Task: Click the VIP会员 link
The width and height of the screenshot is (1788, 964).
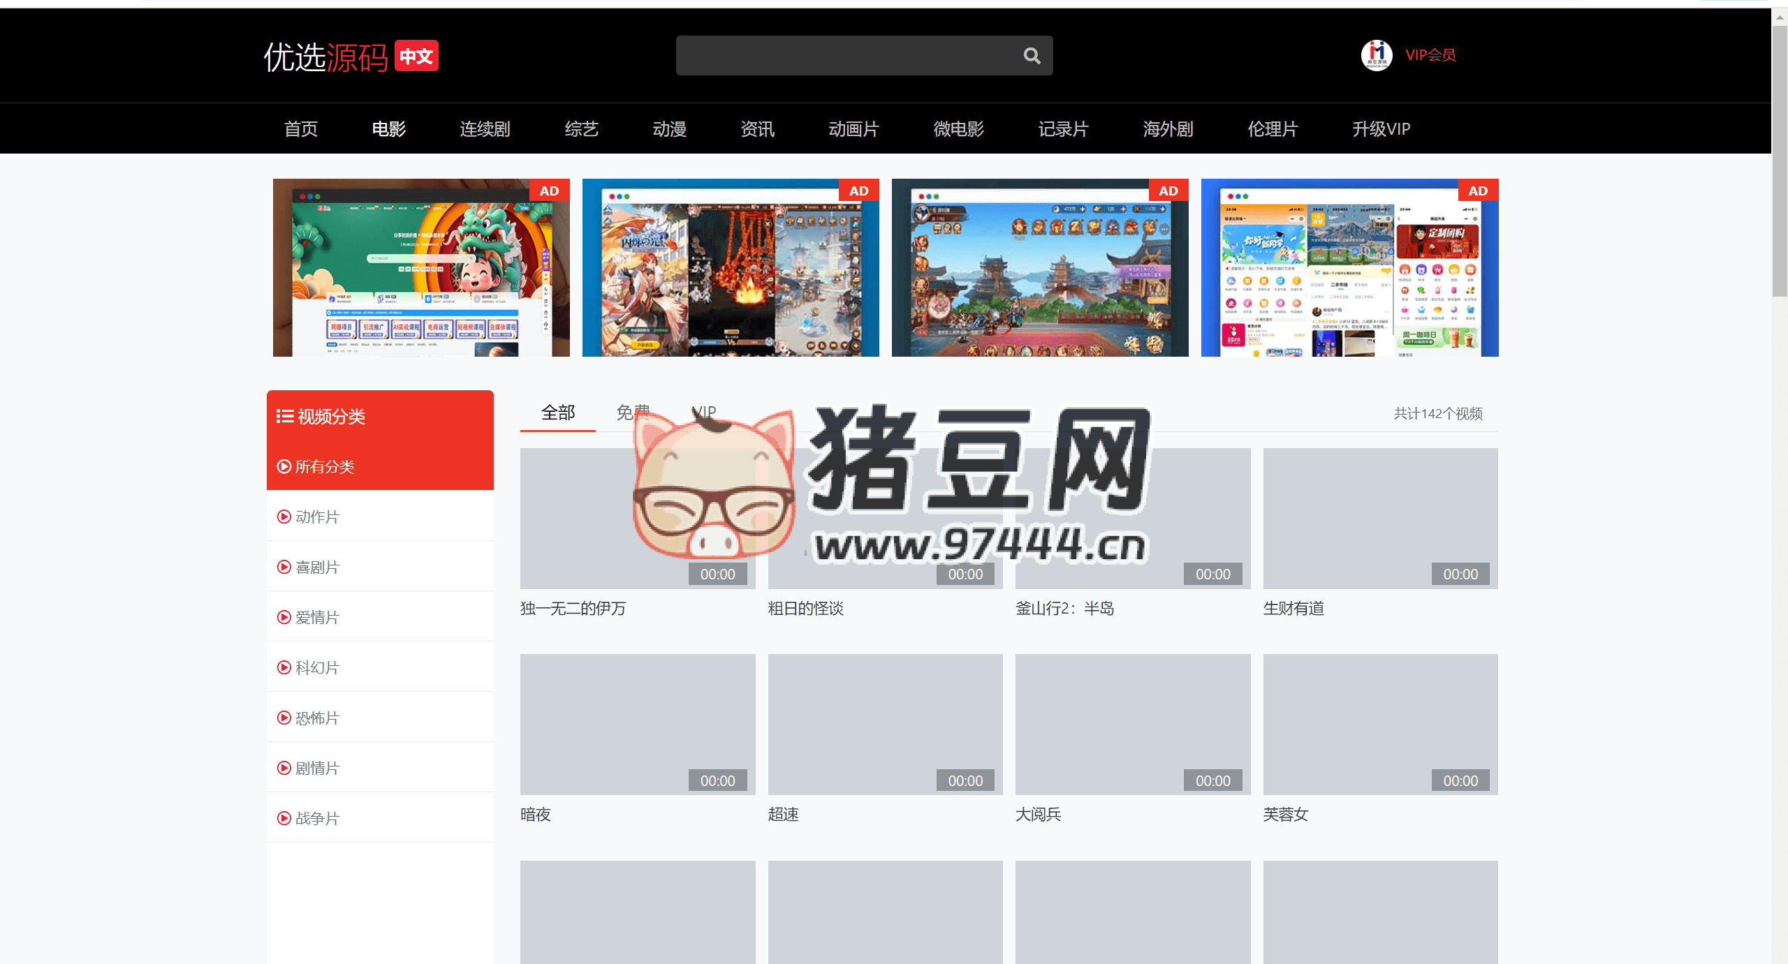Action: (1430, 55)
